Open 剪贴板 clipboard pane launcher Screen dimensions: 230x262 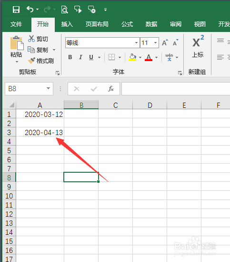(58, 73)
